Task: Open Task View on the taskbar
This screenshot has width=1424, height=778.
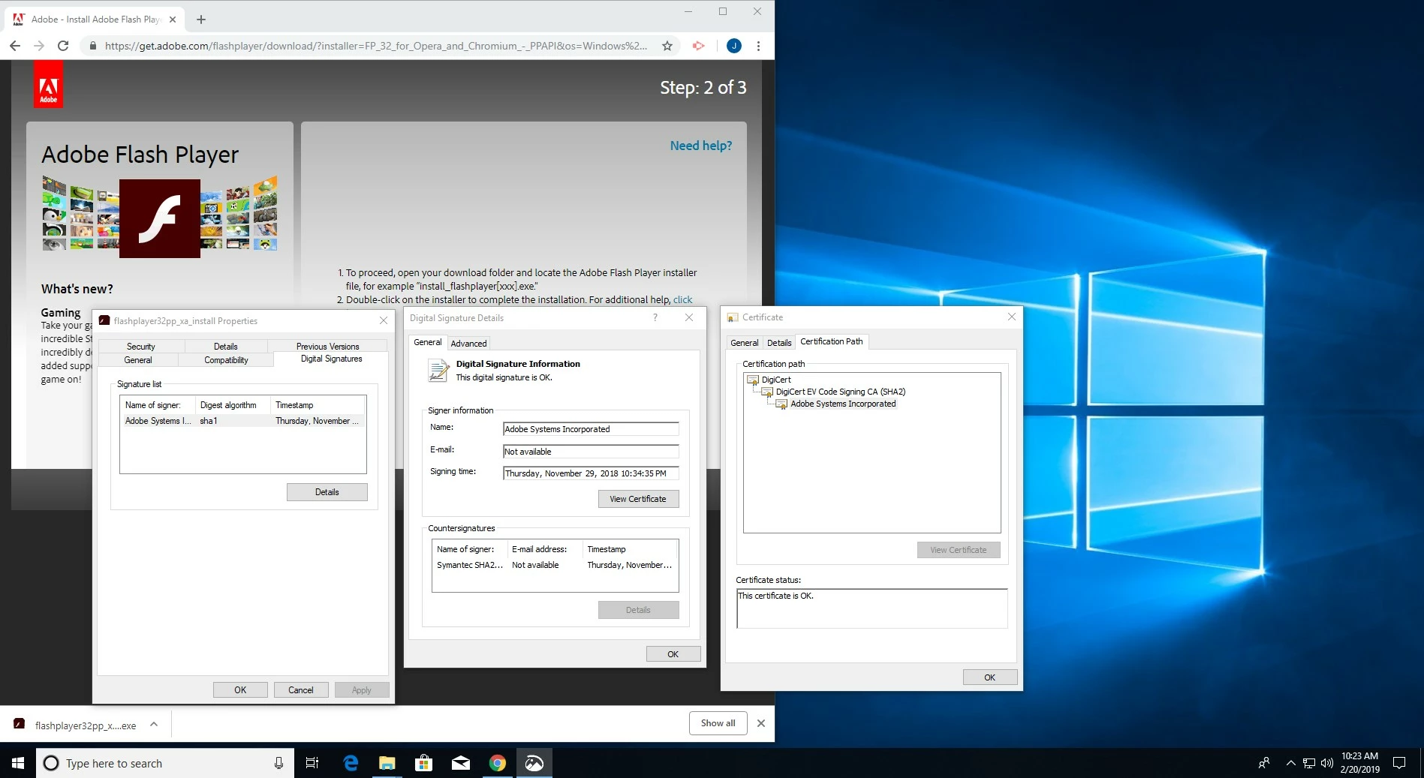Action: [x=312, y=763]
